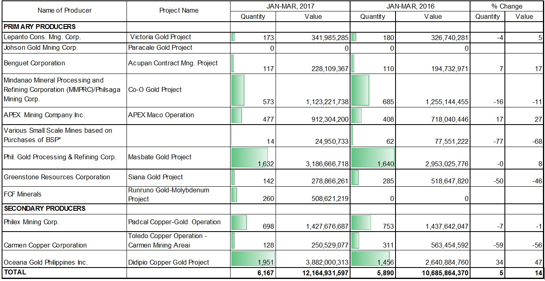Select the 'JAN-MAR, 2016' header cell
Screen dimensions: 545x281
click(x=410, y=6)
